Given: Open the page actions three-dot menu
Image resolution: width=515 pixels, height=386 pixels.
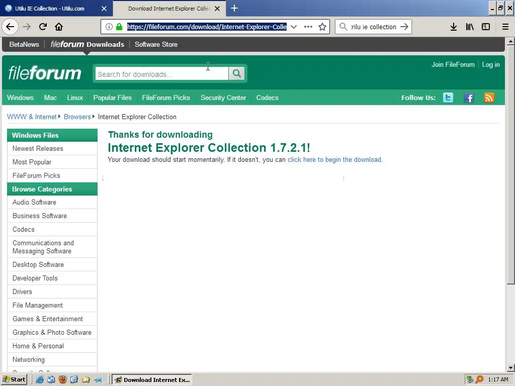Looking at the screenshot, I should click(308, 27).
